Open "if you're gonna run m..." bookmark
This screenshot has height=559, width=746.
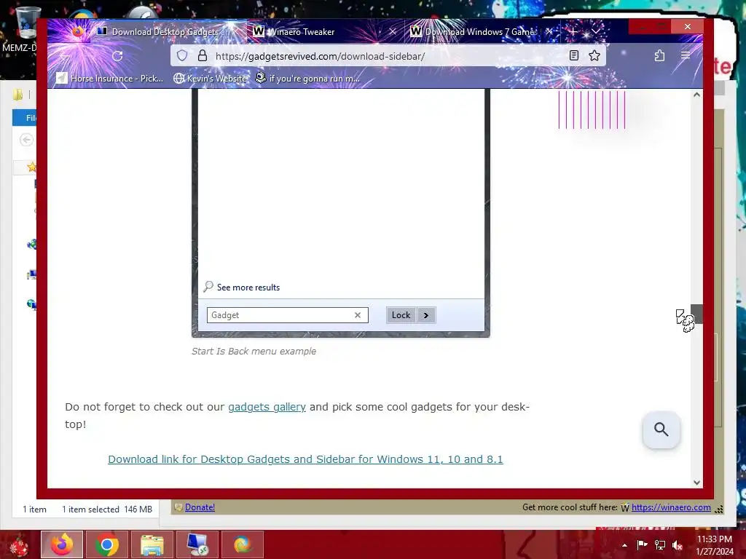(x=307, y=79)
